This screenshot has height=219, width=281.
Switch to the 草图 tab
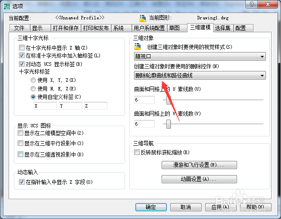pos(177,28)
